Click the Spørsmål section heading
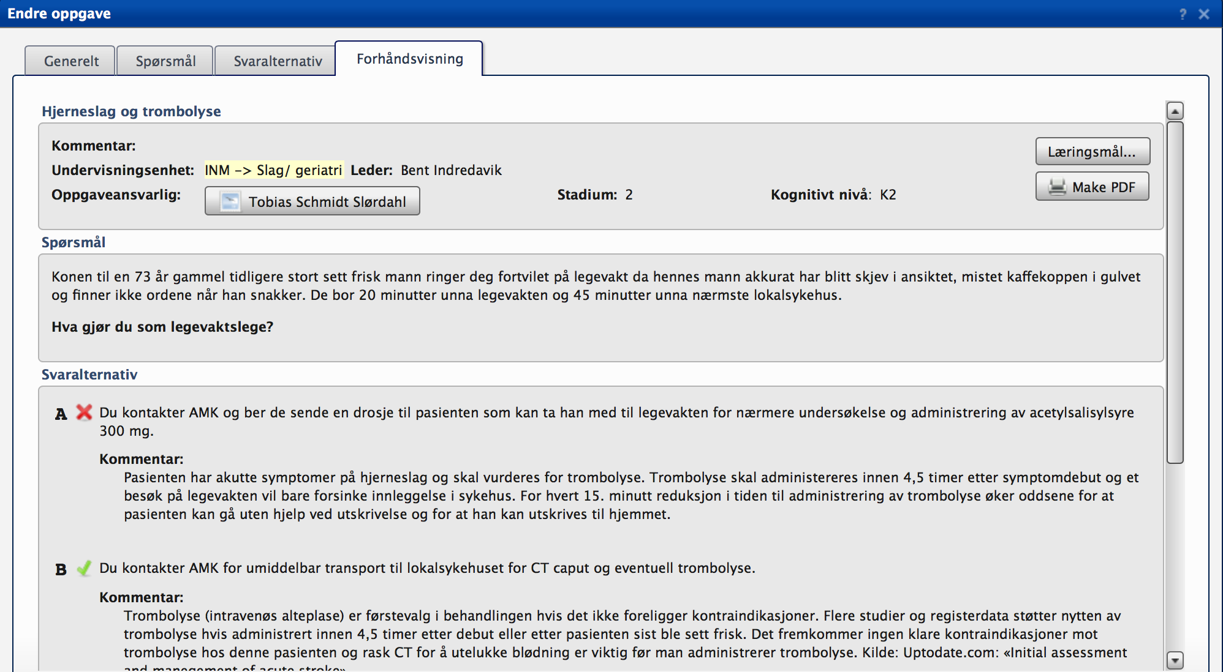 74,242
